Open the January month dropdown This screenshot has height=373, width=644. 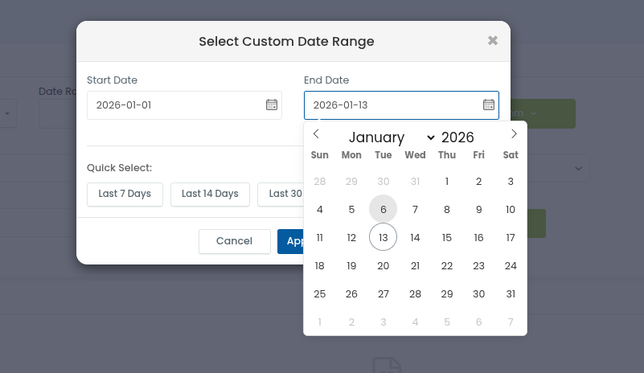pyautogui.click(x=392, y=137)
